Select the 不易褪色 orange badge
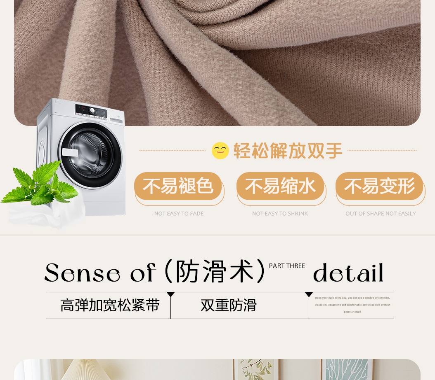Image resolution: width=435 pixels, height=380 pixels. 178,186
